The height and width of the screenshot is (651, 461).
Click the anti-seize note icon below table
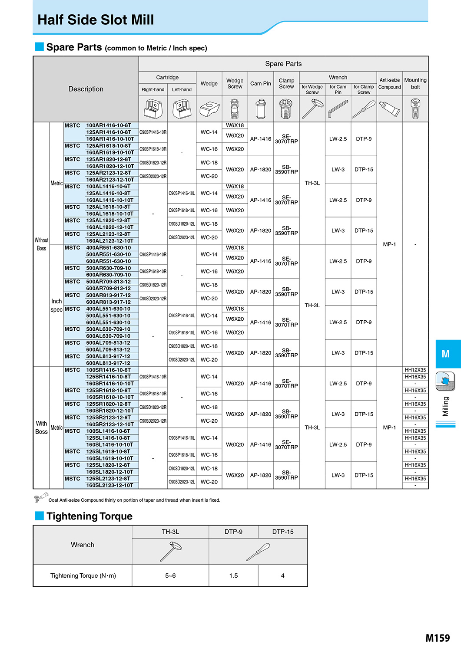click(x=40, y=497)
